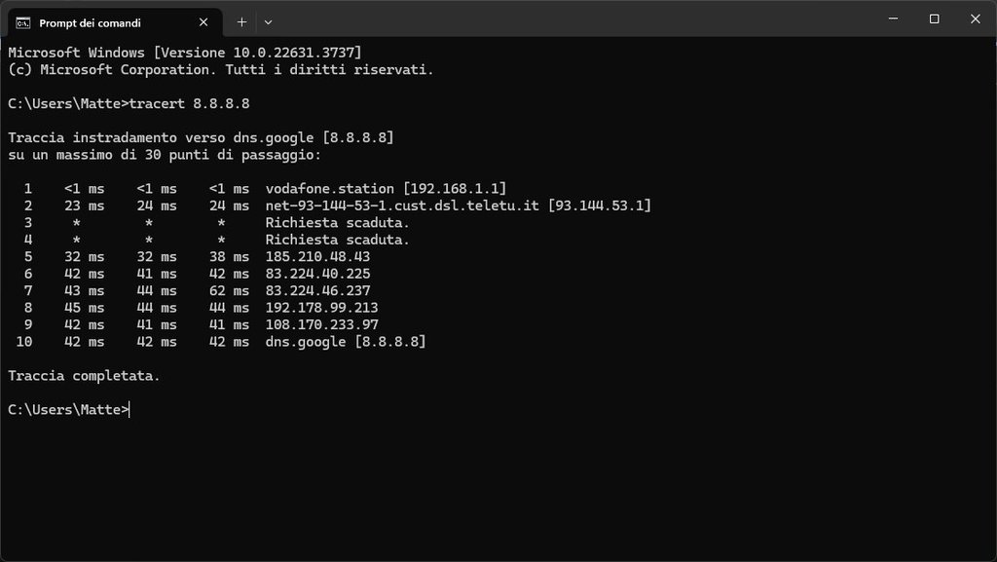Maximize the terminal window
This screenshot has width=997, height=562.
click(934, 19)
